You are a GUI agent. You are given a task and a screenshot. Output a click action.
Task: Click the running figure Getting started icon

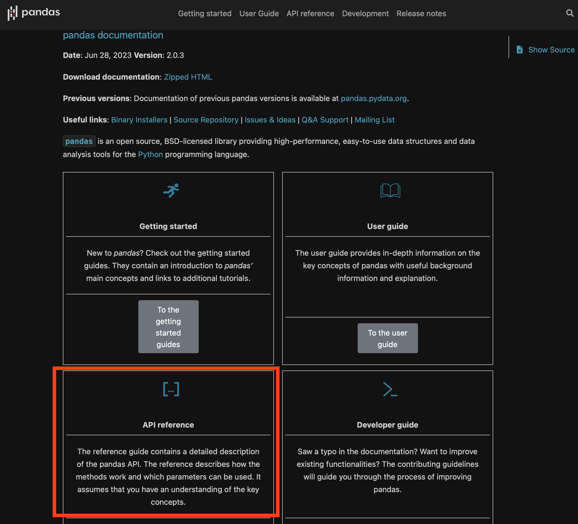[x=171, y=191]
